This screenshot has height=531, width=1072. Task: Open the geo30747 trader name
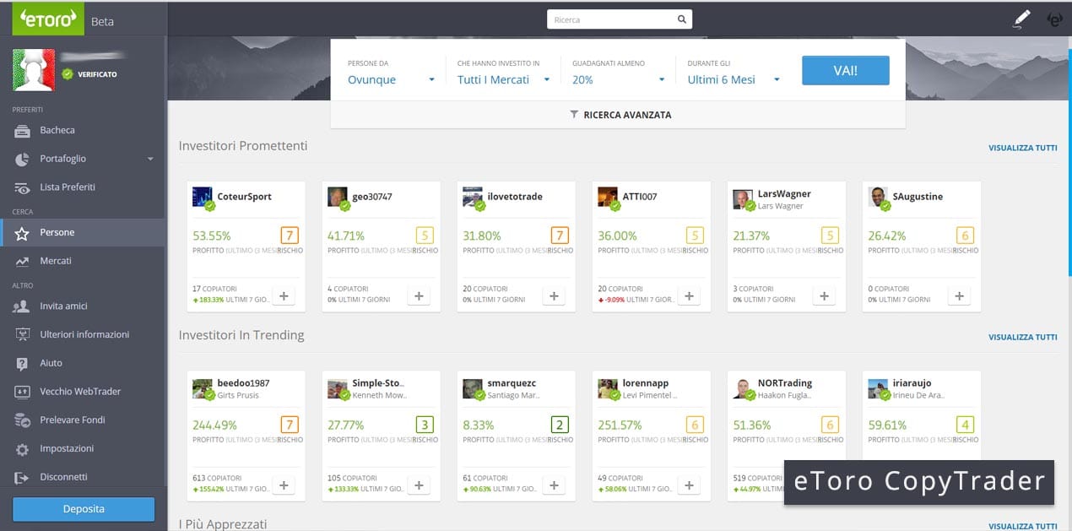point(372,197)
